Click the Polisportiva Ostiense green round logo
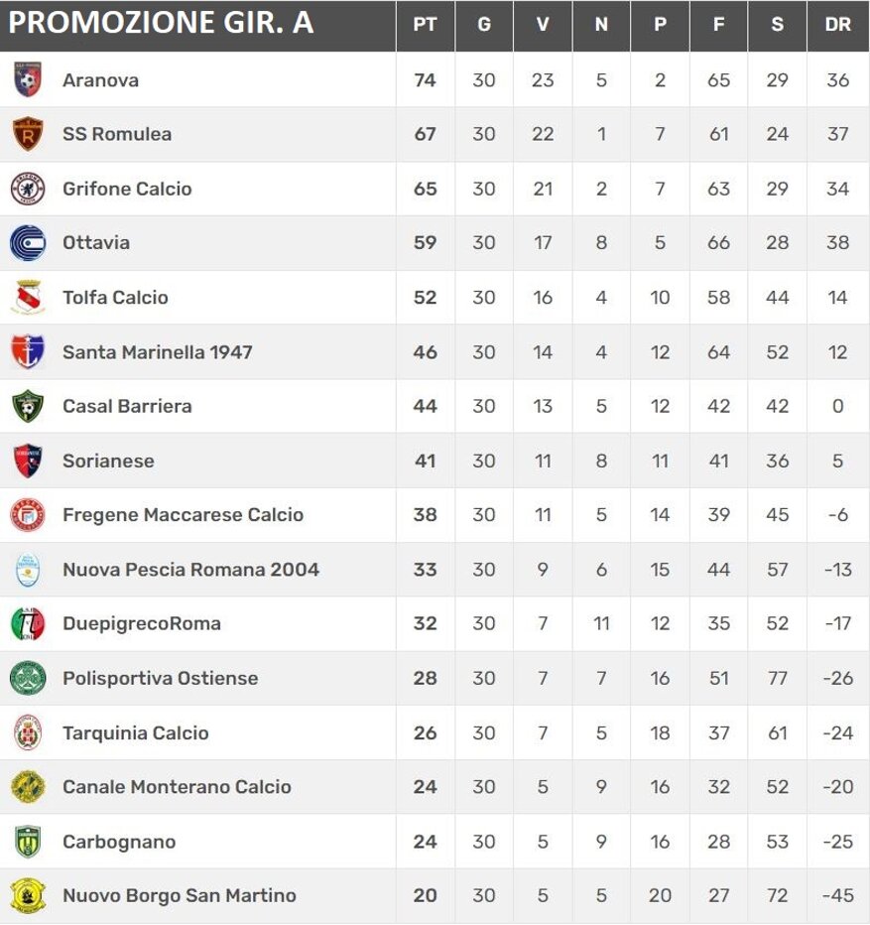Screen dimensions: 870x925 click(28, 678)
